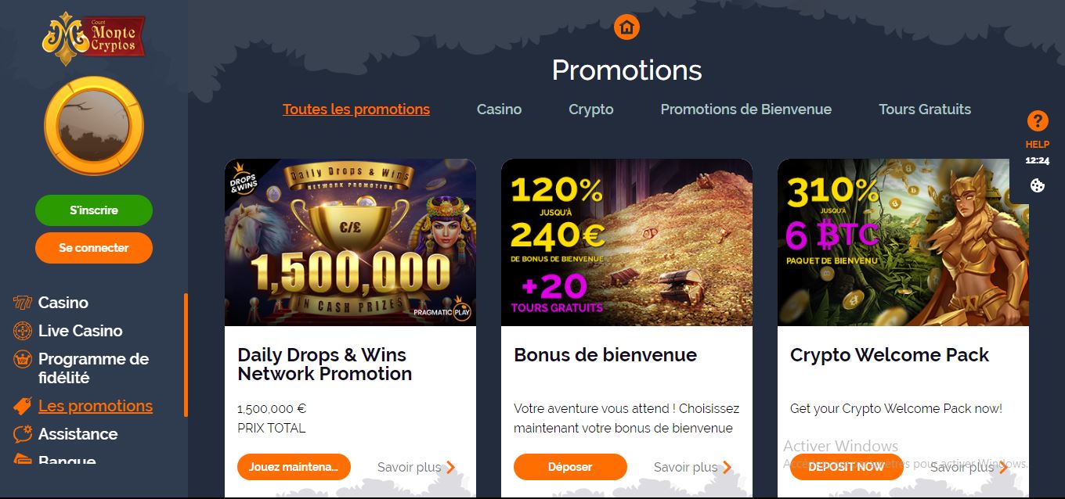Click the loyalty programme crown icon
This screenshot has width=1065, height=499.
[23, 360]
